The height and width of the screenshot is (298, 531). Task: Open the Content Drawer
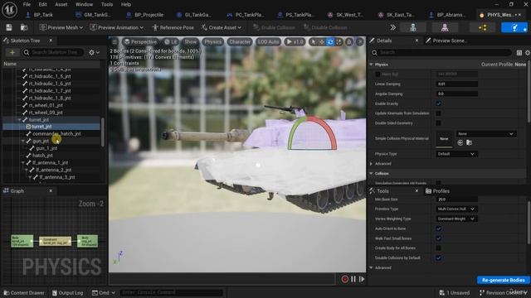24,292
